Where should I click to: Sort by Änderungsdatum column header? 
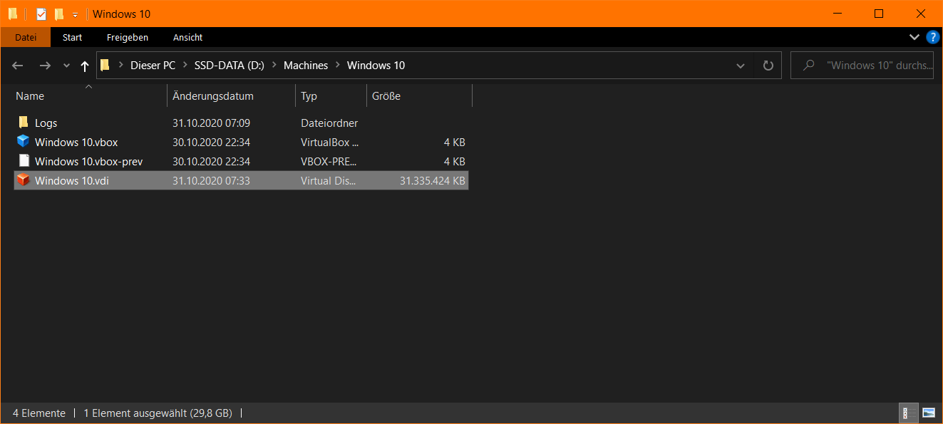[231, 96]
